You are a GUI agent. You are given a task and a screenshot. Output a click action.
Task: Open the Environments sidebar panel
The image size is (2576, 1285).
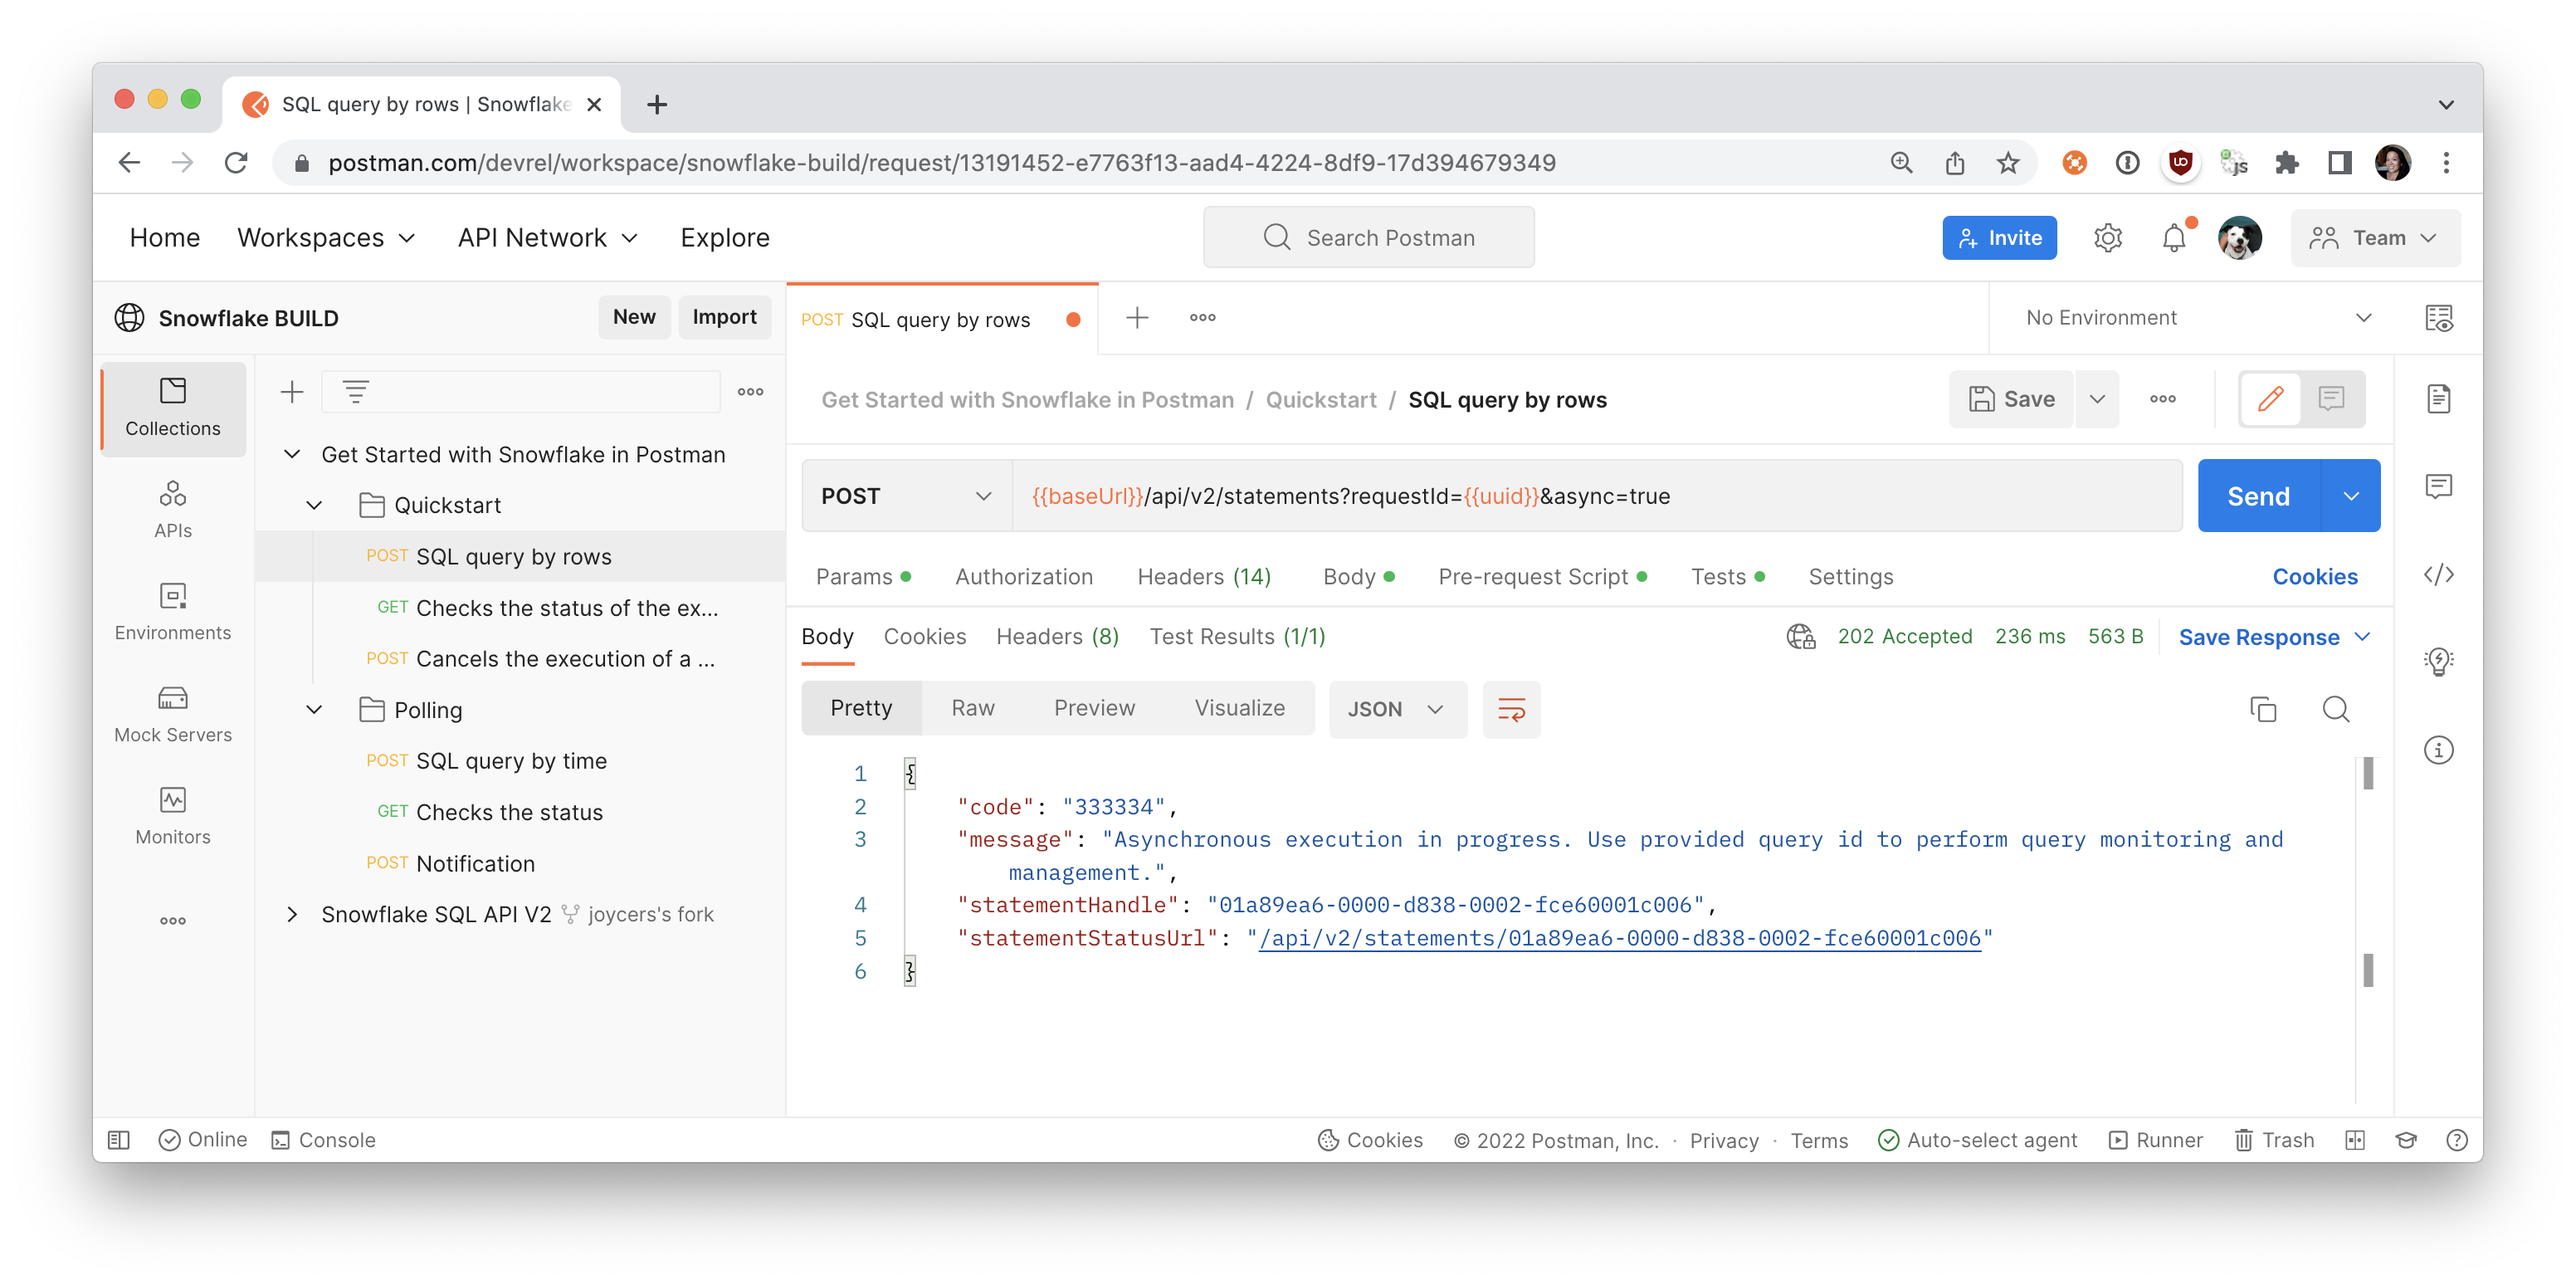click(x=172, y=611)
